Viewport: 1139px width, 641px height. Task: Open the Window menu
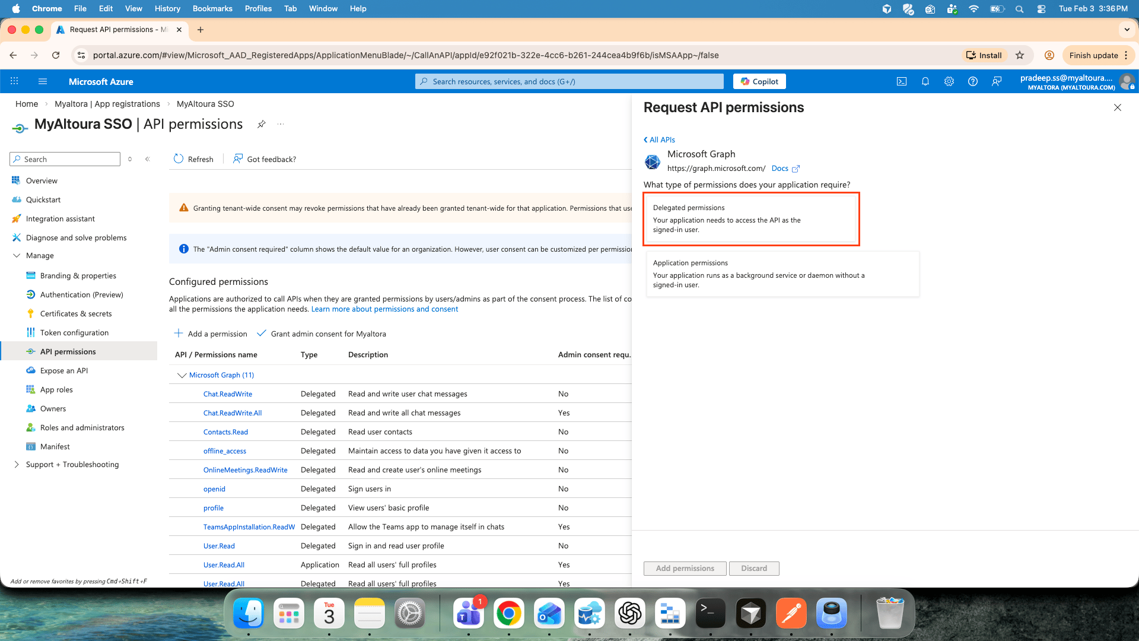323,9
